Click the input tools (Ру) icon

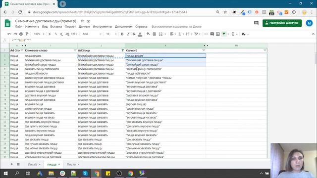click(244, 34)
